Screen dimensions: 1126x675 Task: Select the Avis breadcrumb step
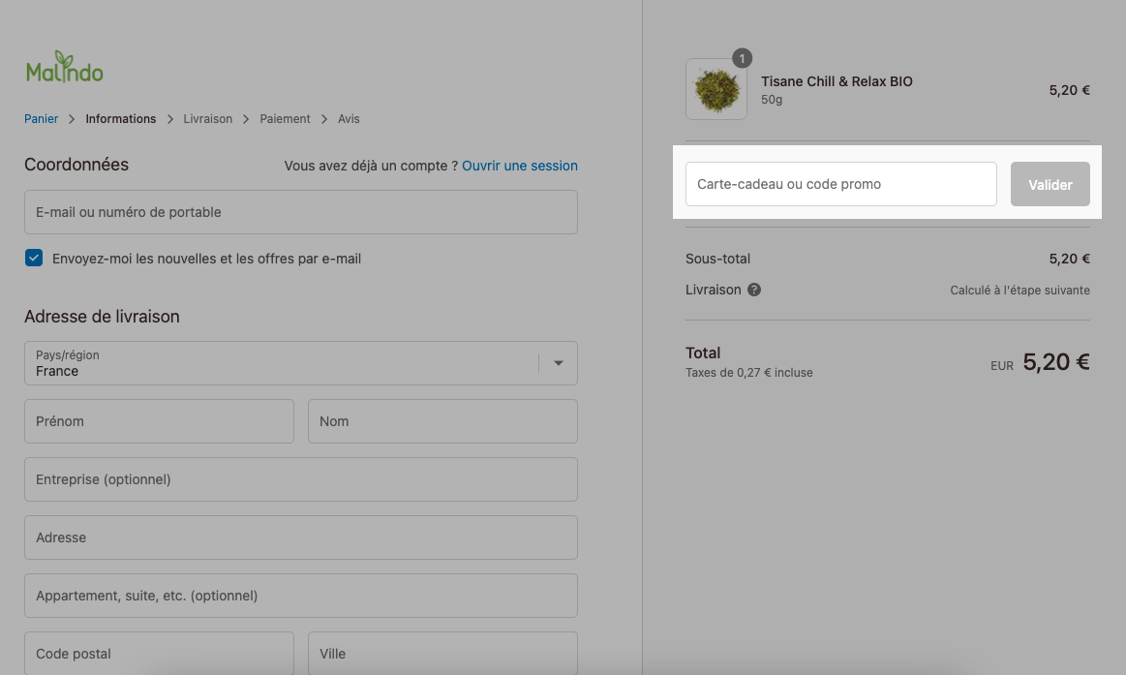349,119
